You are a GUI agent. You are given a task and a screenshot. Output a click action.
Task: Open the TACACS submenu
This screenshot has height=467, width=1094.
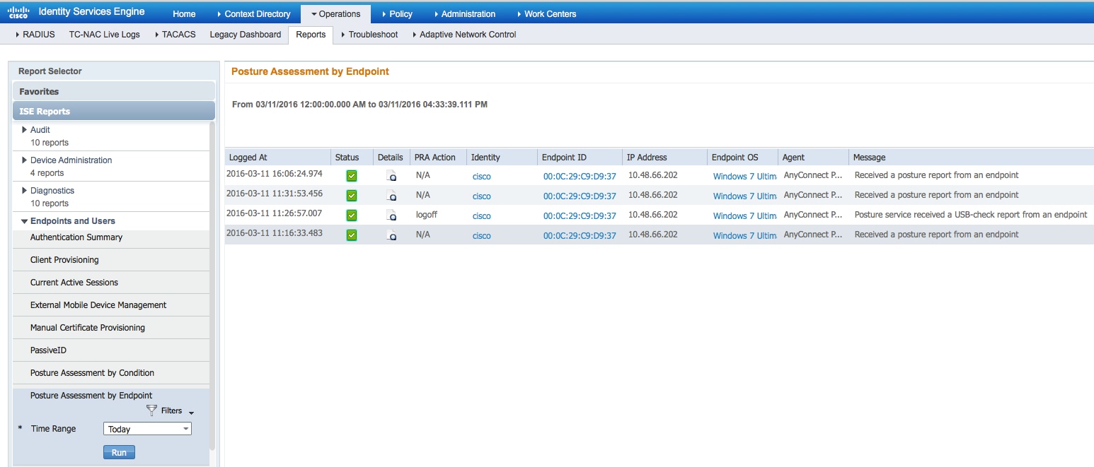tap(175, 34)
